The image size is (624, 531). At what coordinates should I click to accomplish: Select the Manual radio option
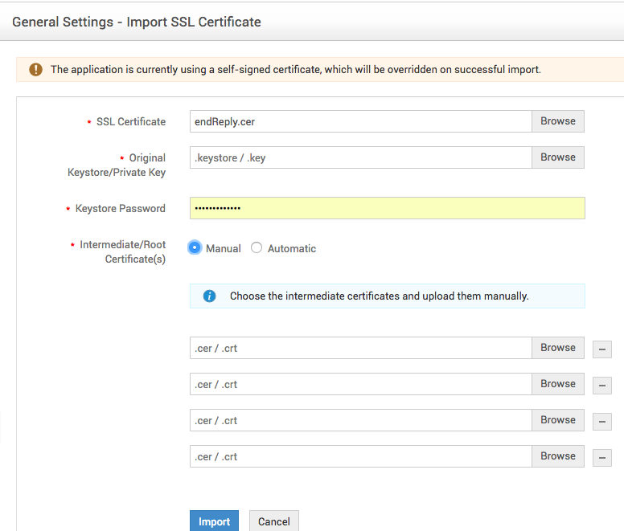tap(195, 248)
